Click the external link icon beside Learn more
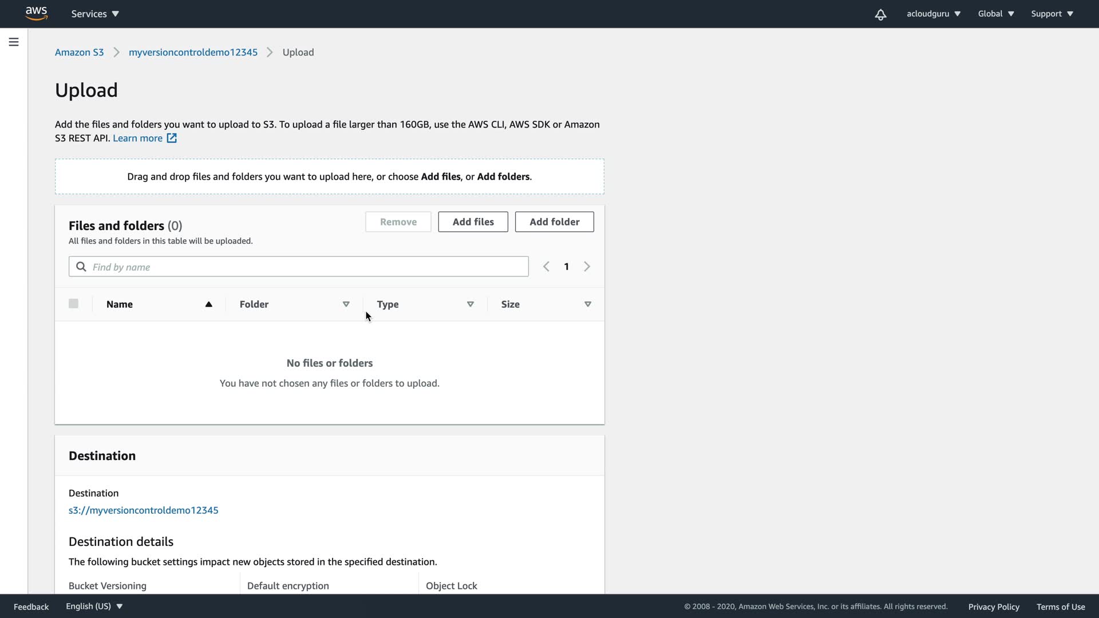The height and width of the screenshot is (618, 1099). [172, 138]
